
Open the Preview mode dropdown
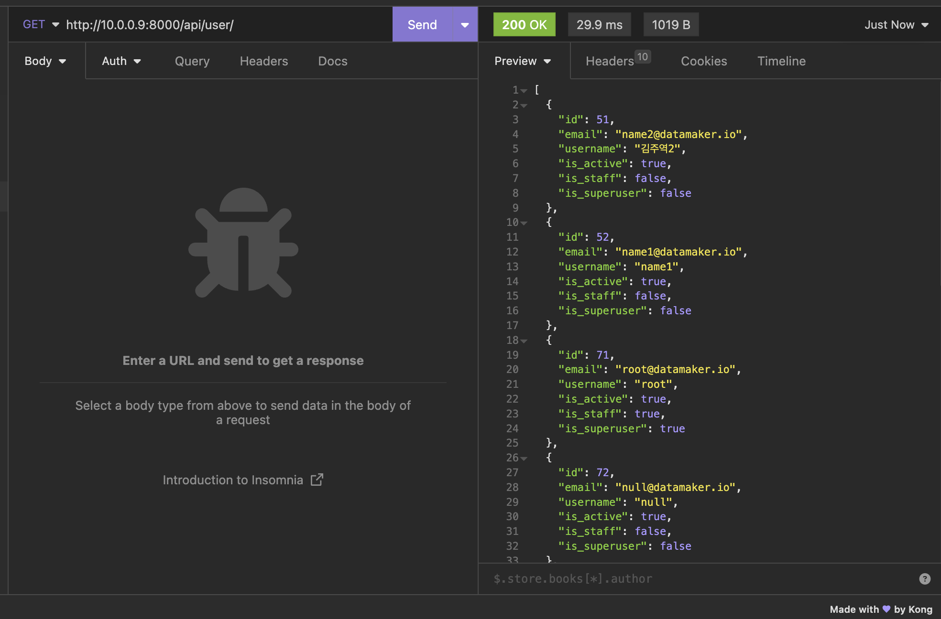pos(523,61)
